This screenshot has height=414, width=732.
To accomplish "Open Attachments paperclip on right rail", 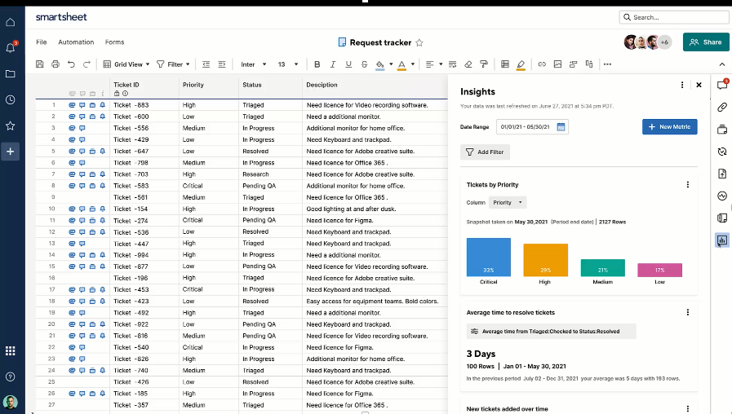I will [722, 108].
